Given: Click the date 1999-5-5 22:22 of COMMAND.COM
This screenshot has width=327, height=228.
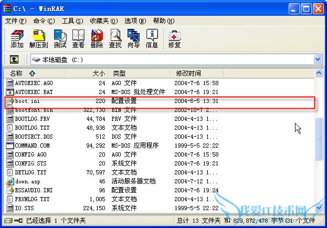Looking at the screenshot, I should (x=196, y=146).
